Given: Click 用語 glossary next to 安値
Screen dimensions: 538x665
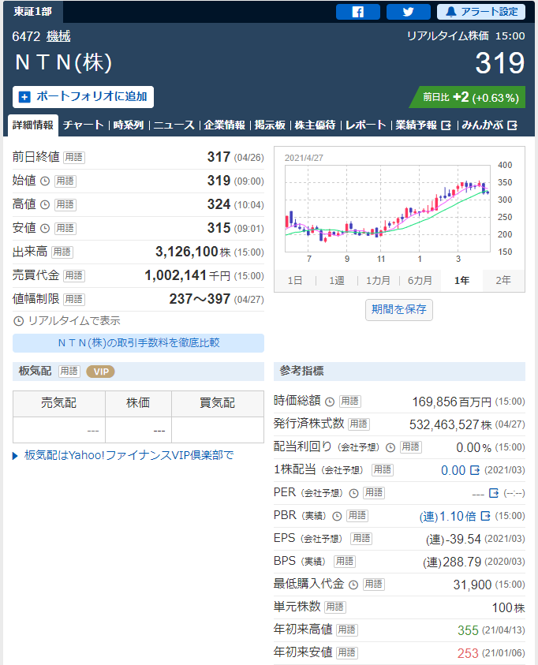Looking at the screenshot, I should [x=65, y=229].
